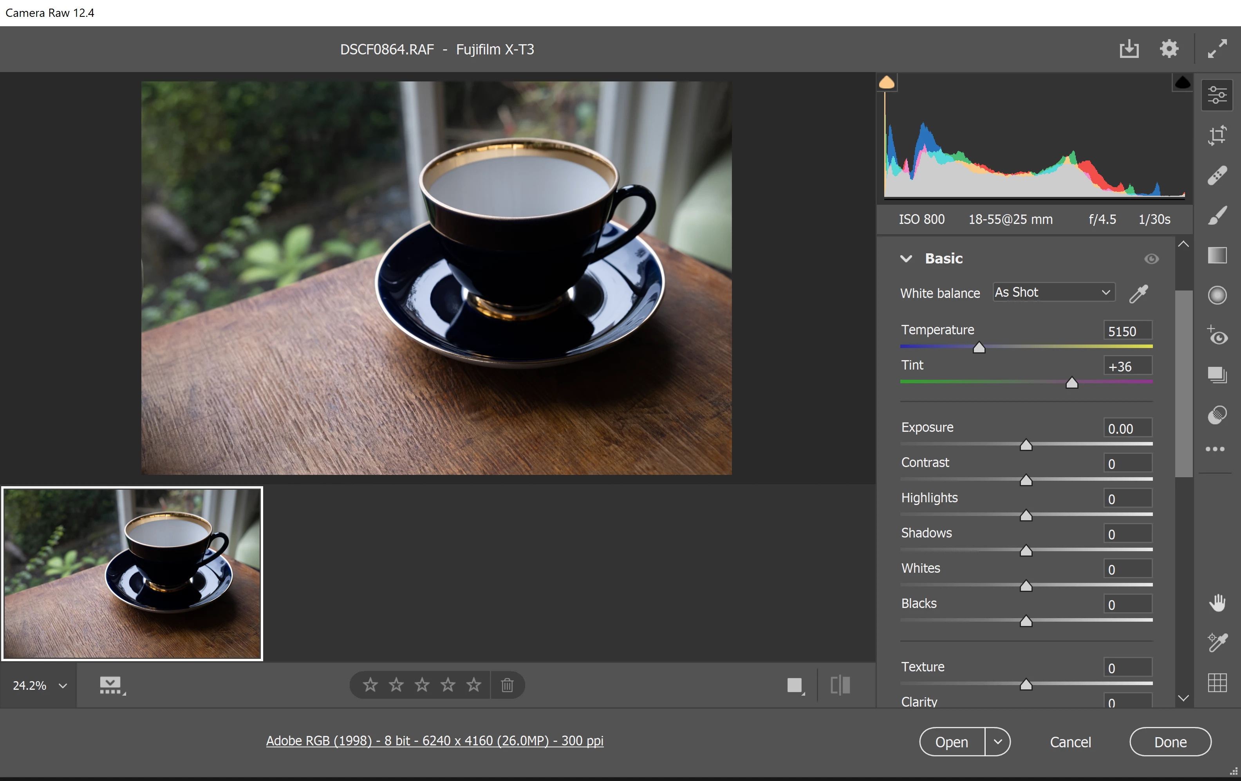Screen dimensions: 1241x781
Task: Select the Spot Removal tool
Action: (x=1217, y=176)
